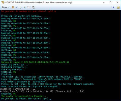121x101 pixels.
Task: Click the 'Dumping /dev/mtd7' line
Action: pos(25,53)
